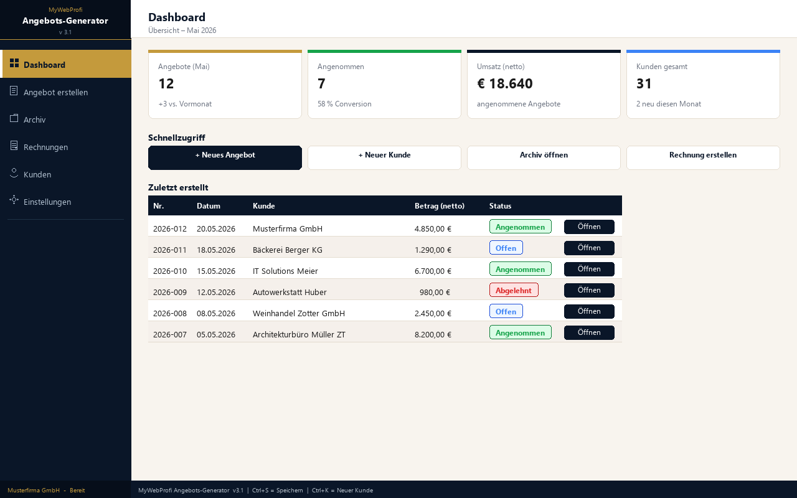
Task: Click the Nr. column header
Action: [159, 206]
